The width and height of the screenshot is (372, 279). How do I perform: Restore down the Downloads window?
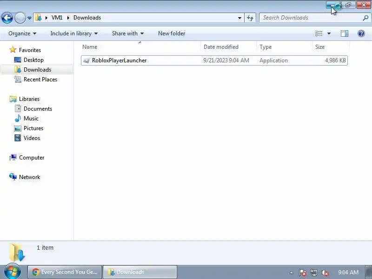[x=348, y=5]
